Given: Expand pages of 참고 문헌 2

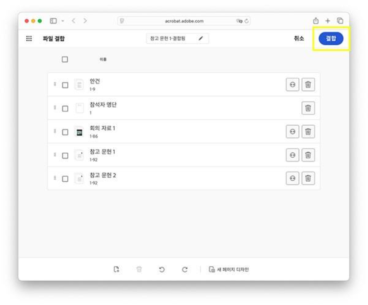Looking at the screenshot, I should click(292, 178).
